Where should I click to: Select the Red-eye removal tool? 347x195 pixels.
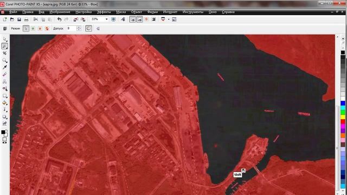pos(5,89)
